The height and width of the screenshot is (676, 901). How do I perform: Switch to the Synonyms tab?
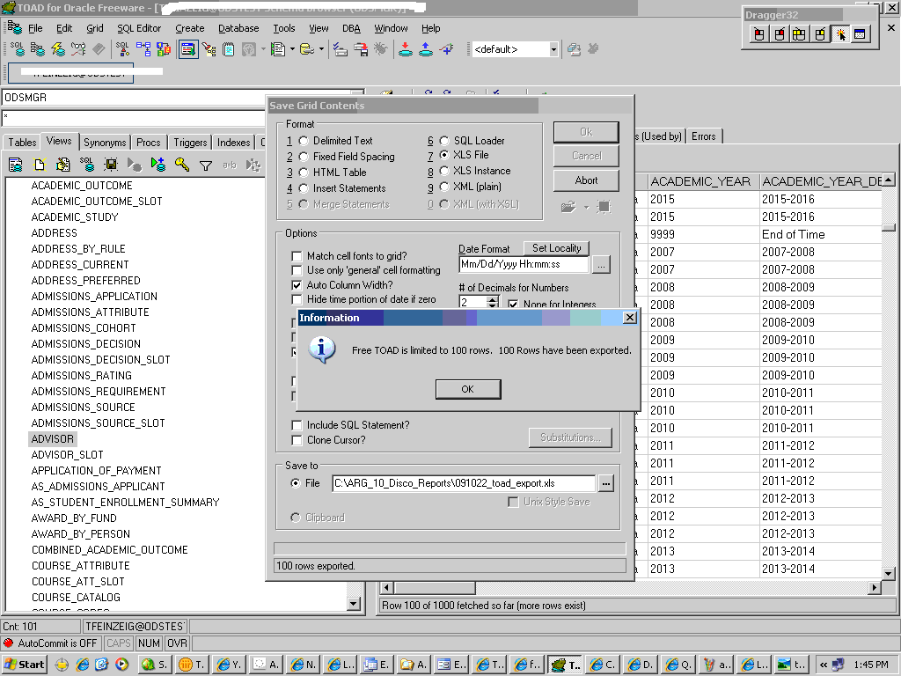(104, 142)
